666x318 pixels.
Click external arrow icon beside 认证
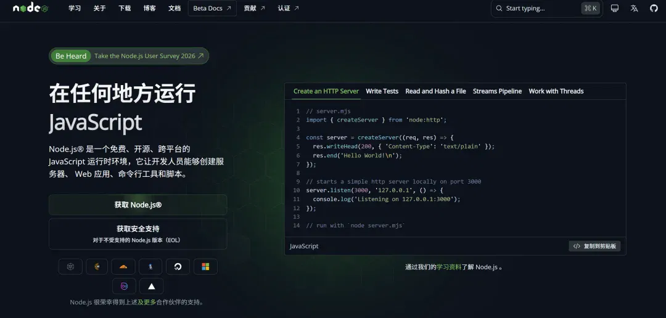click(x=296, y=8)
